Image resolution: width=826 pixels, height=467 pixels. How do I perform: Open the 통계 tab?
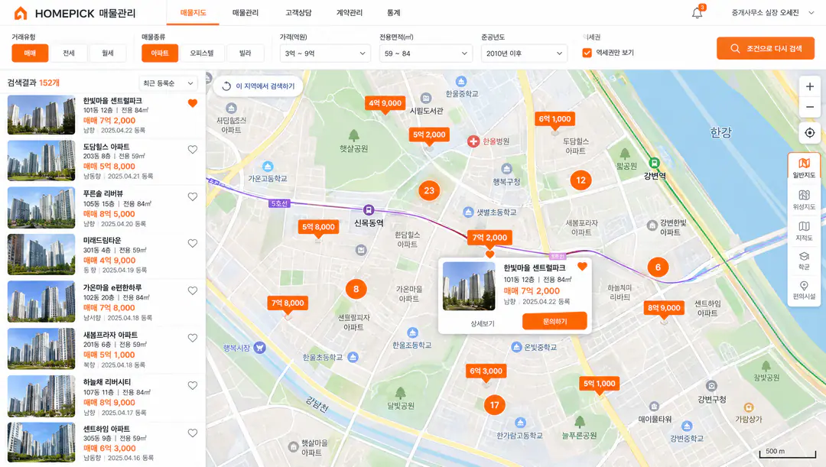pos(394,13)
